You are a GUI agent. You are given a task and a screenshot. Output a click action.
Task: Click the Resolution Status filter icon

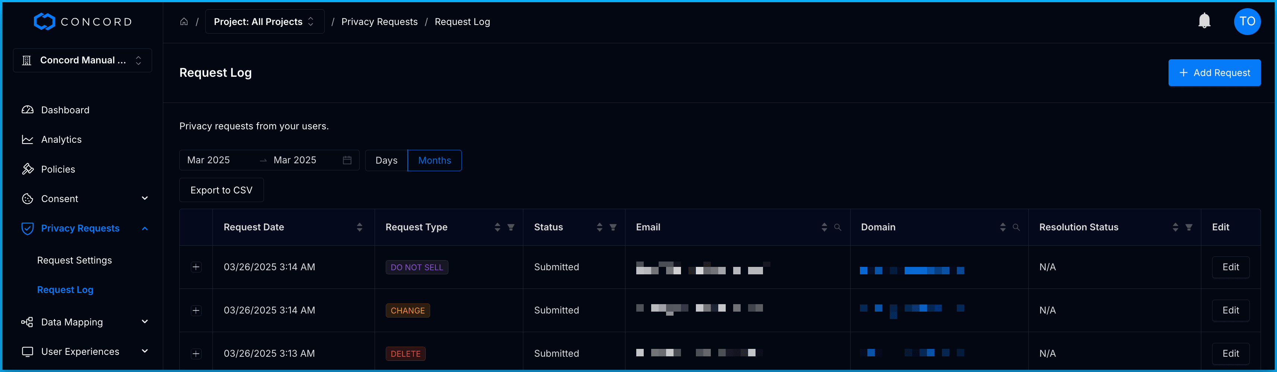(x=1188, y=227)
